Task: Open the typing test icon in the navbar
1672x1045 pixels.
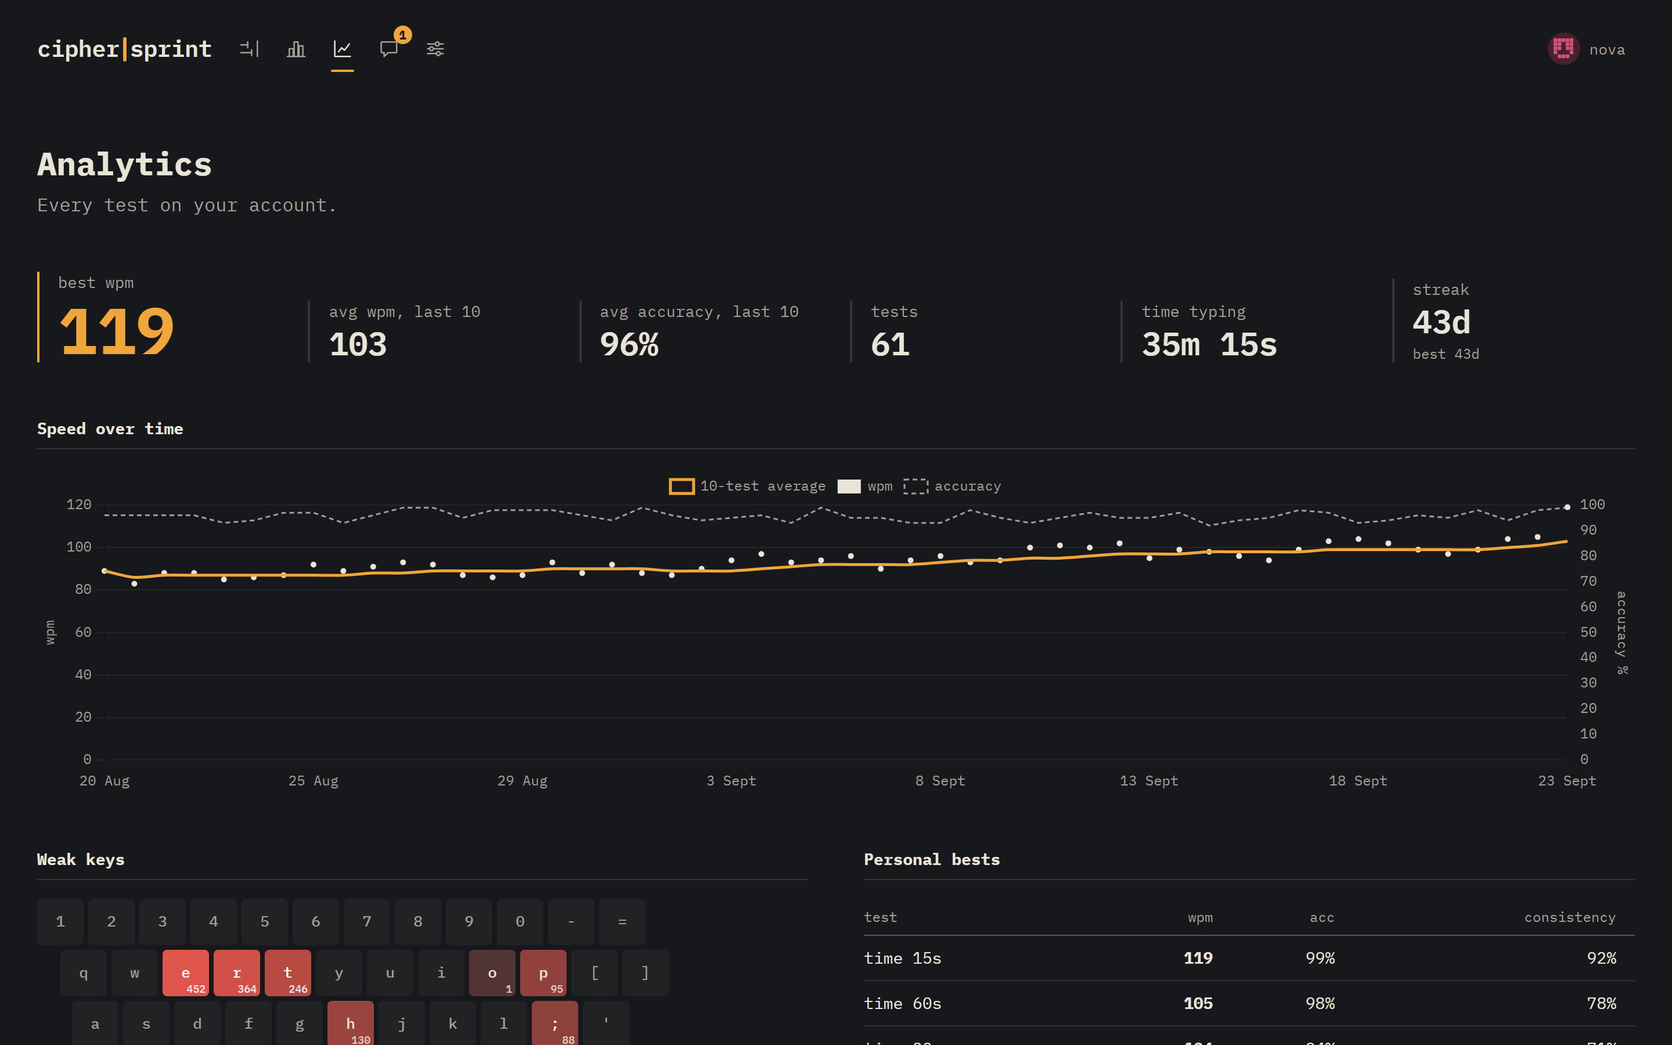Action: [250, 49]
